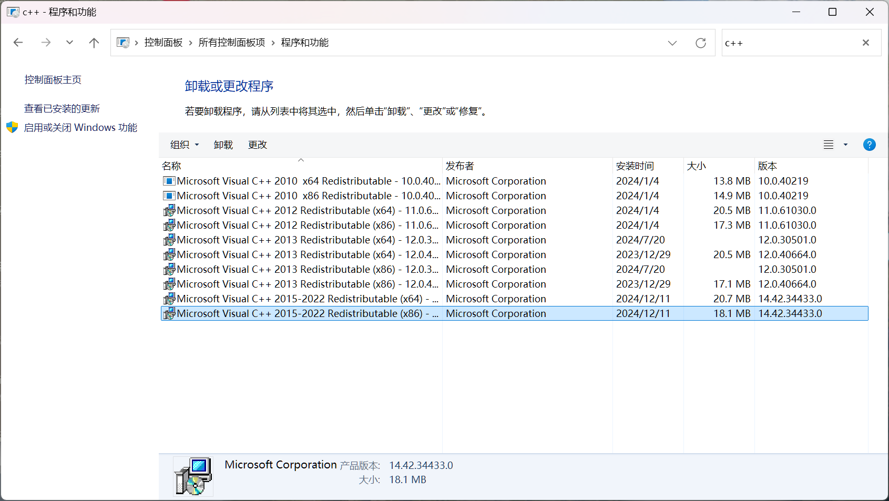The height and width of the screenshot is (501, 889).
Task: Open recent locations dropdown chevron
Action: pos(69,43)
